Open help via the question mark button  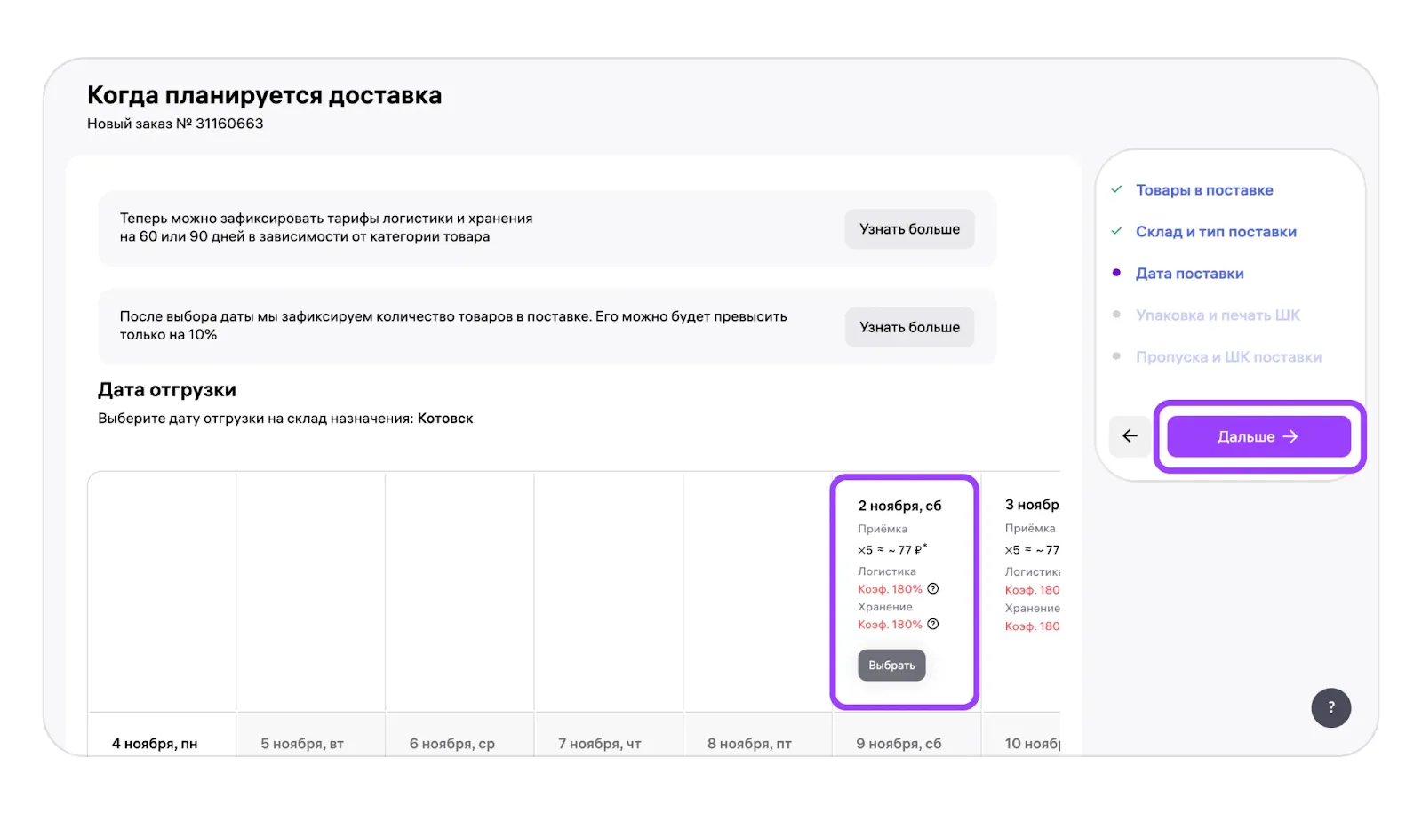pos(1330,707)
